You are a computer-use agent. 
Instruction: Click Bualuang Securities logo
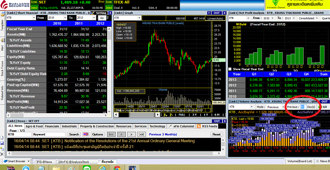[15, 5]
